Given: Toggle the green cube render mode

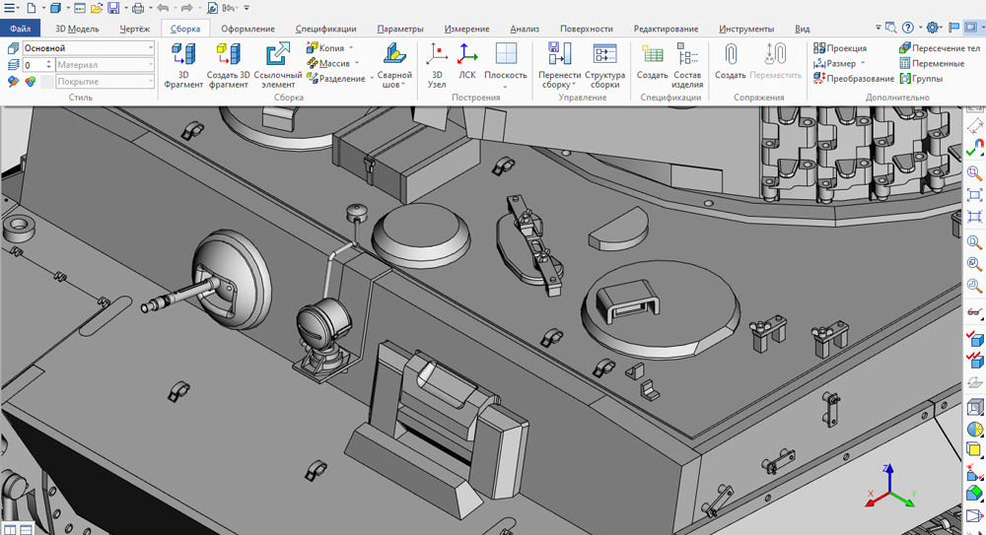Looking at the screenshot, I should click(975, 494).
